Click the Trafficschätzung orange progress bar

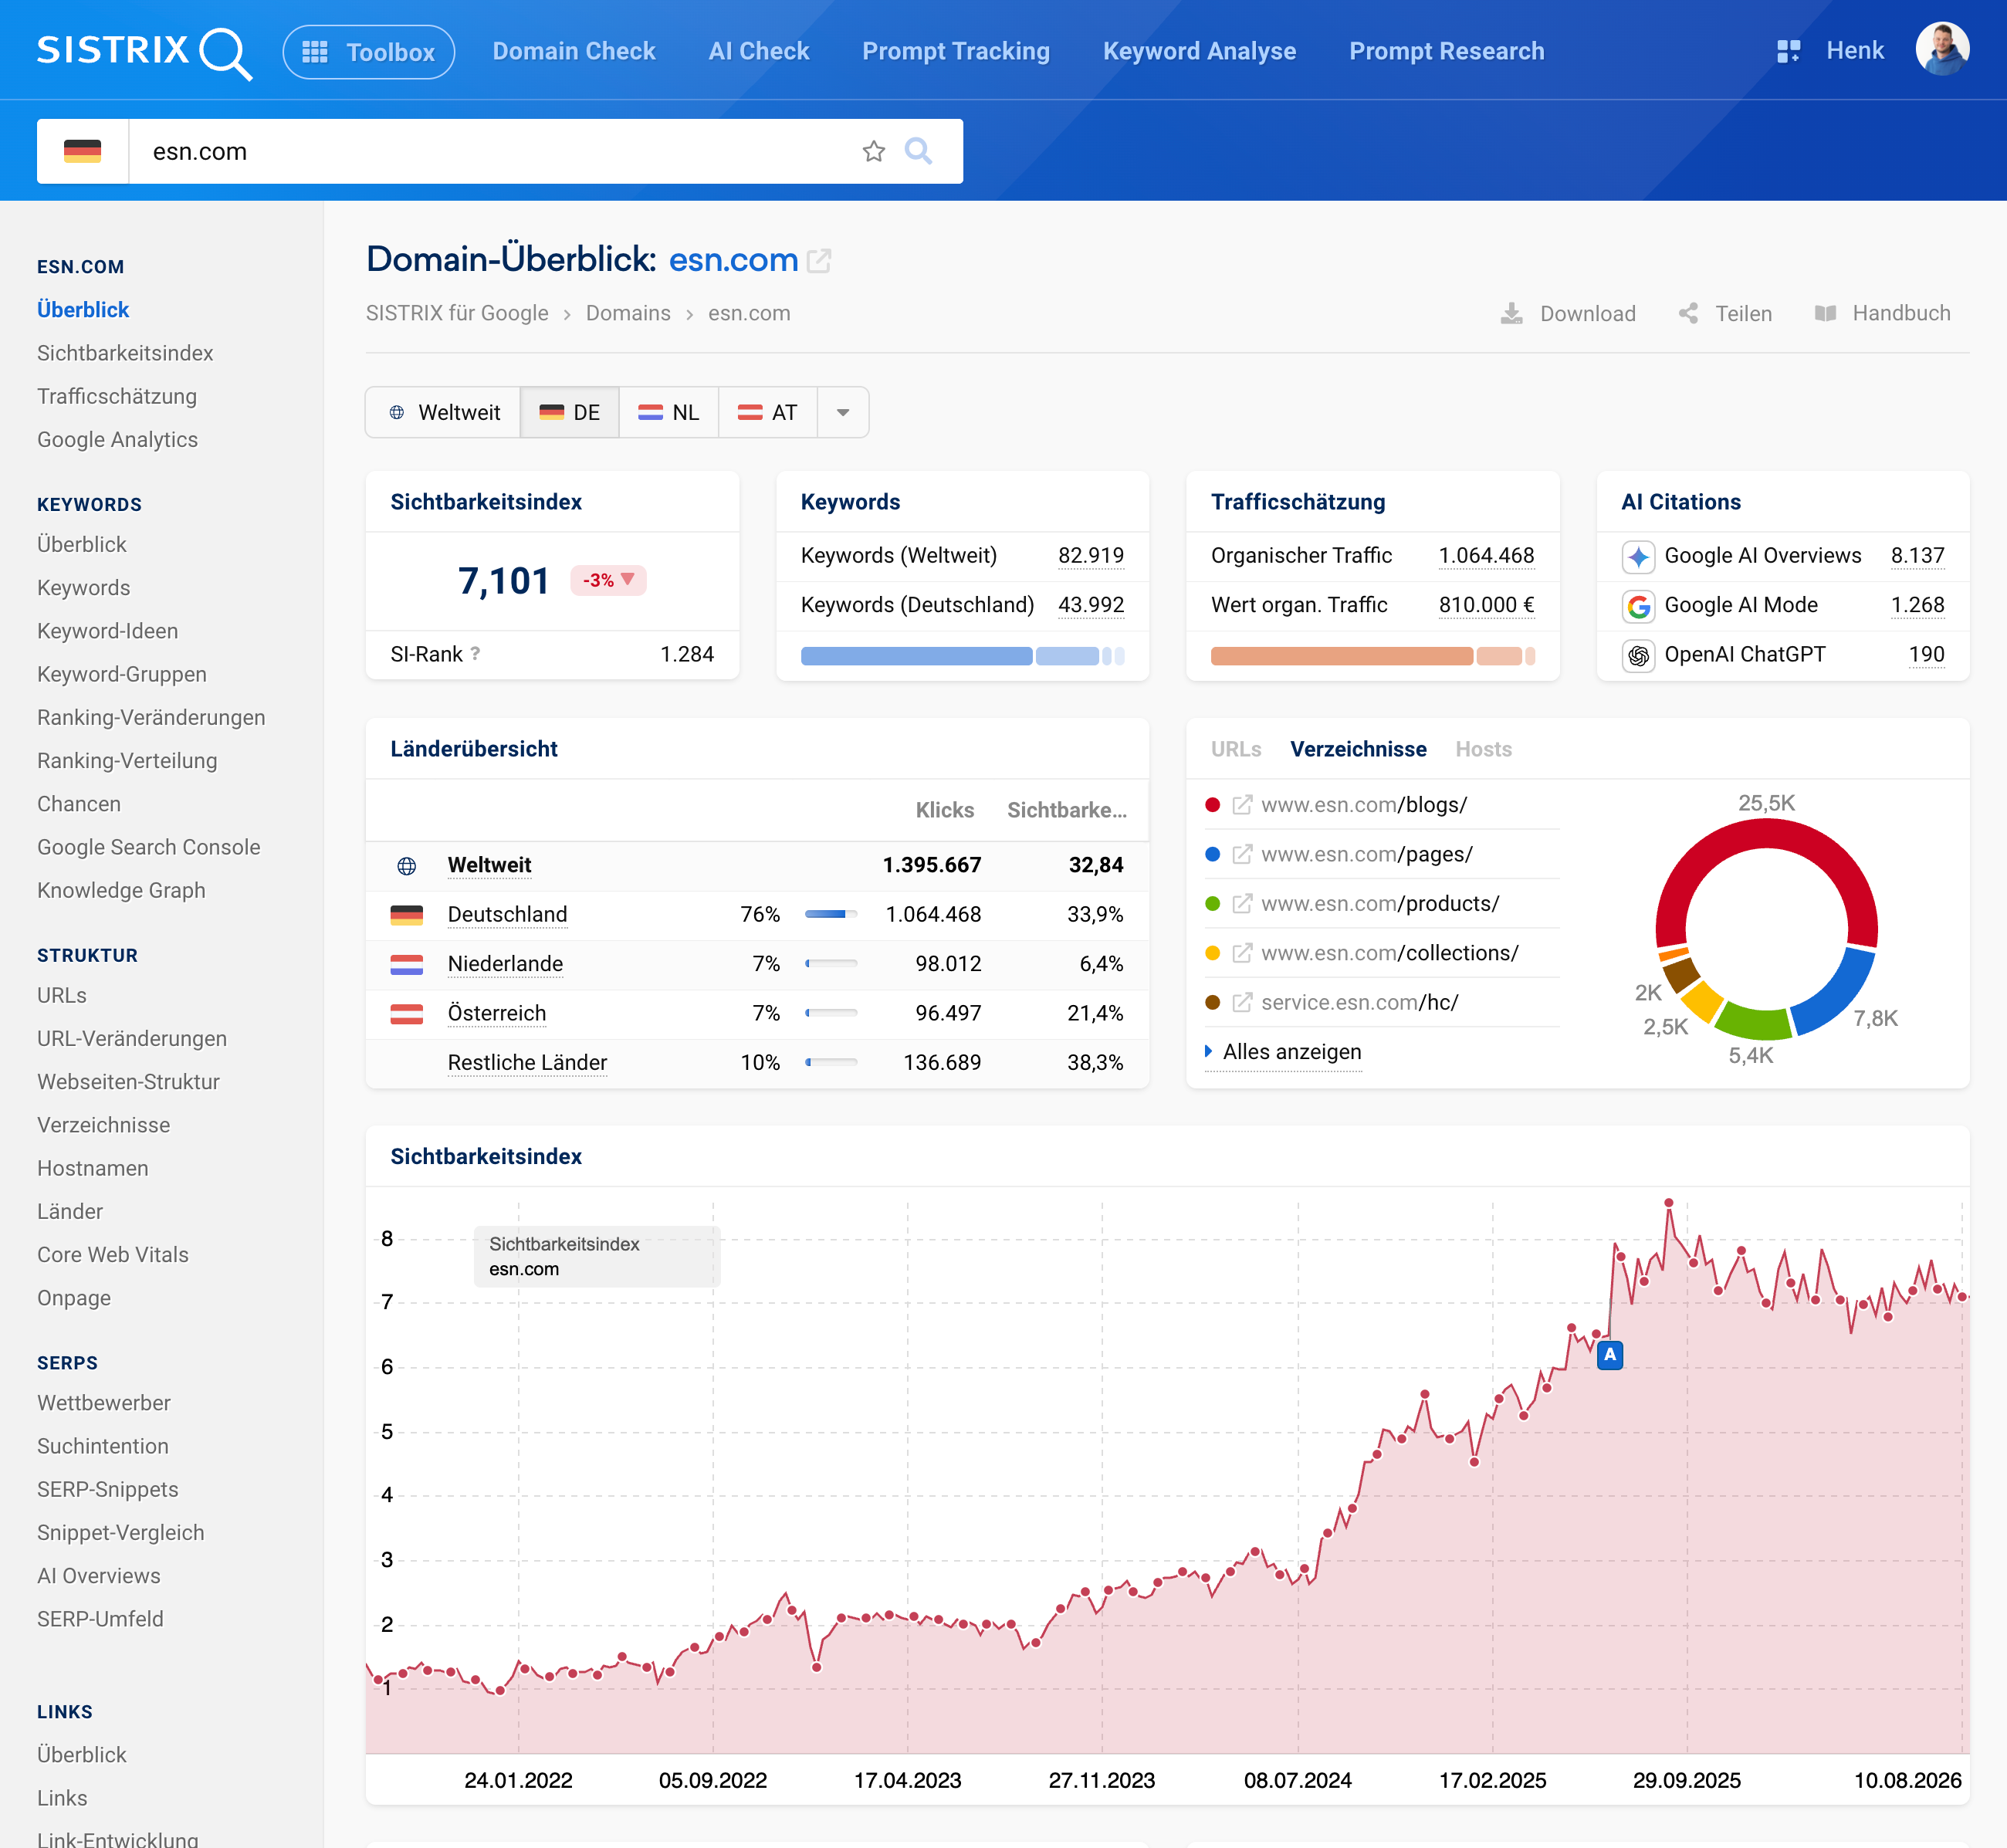pos(1372,656)
